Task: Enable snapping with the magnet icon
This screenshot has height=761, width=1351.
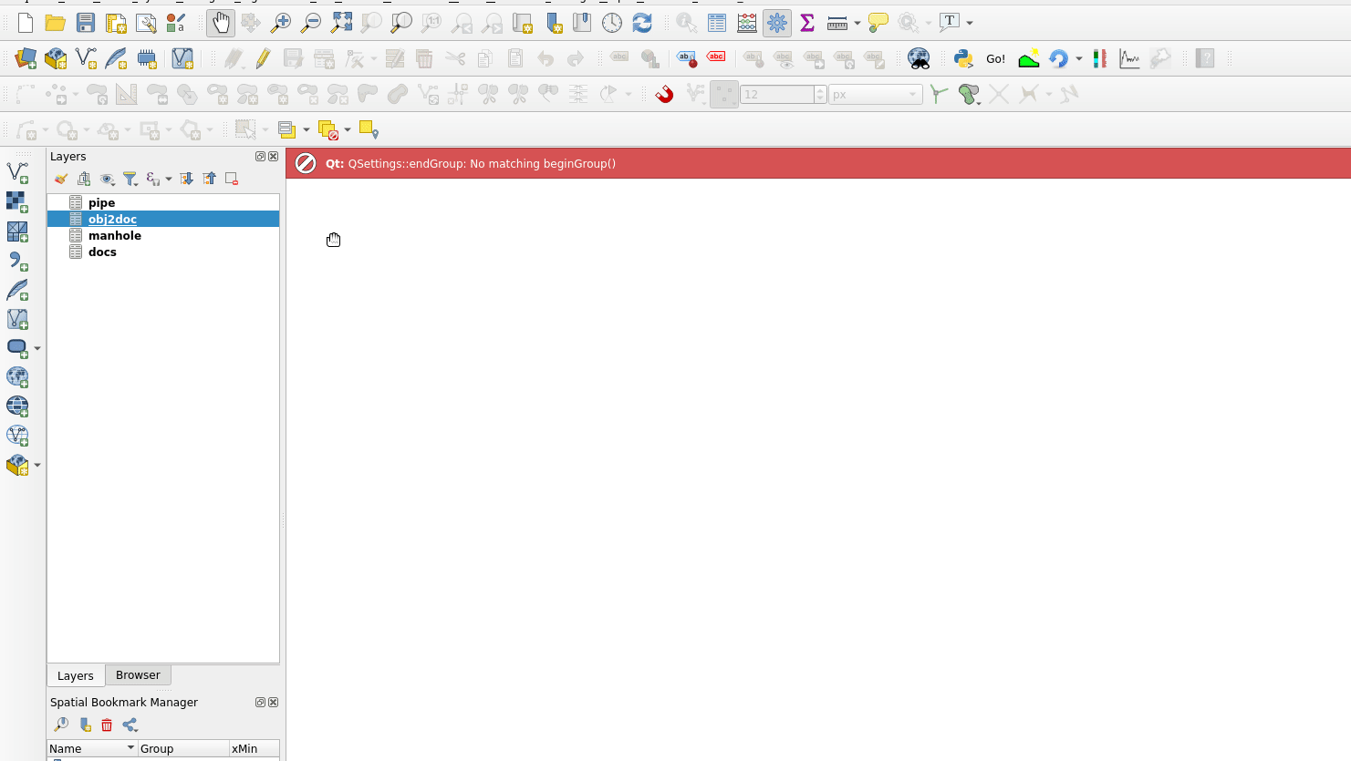Action: [663, 93]
